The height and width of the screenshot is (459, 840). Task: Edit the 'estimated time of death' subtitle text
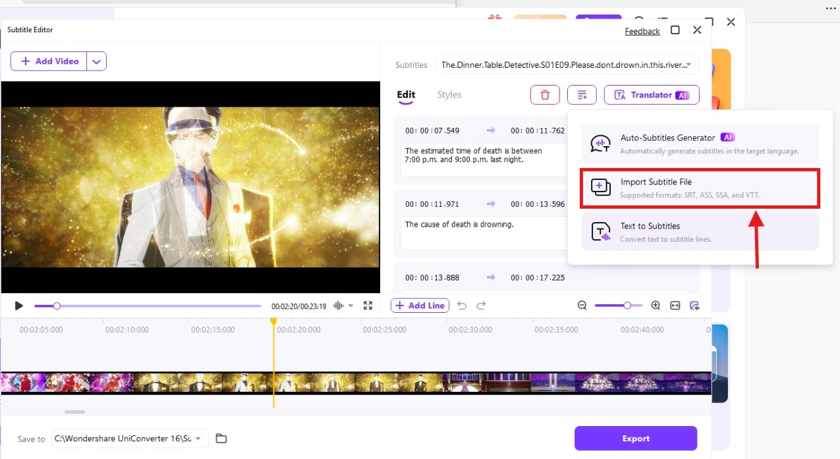[x=482, y=160]
